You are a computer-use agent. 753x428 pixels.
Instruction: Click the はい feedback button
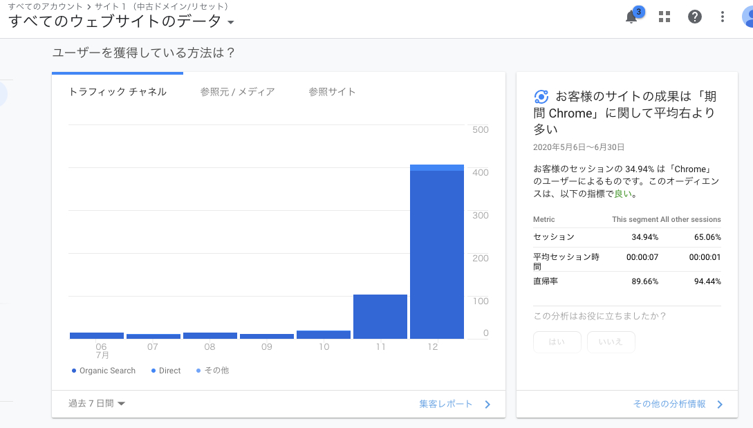[557, 342]
